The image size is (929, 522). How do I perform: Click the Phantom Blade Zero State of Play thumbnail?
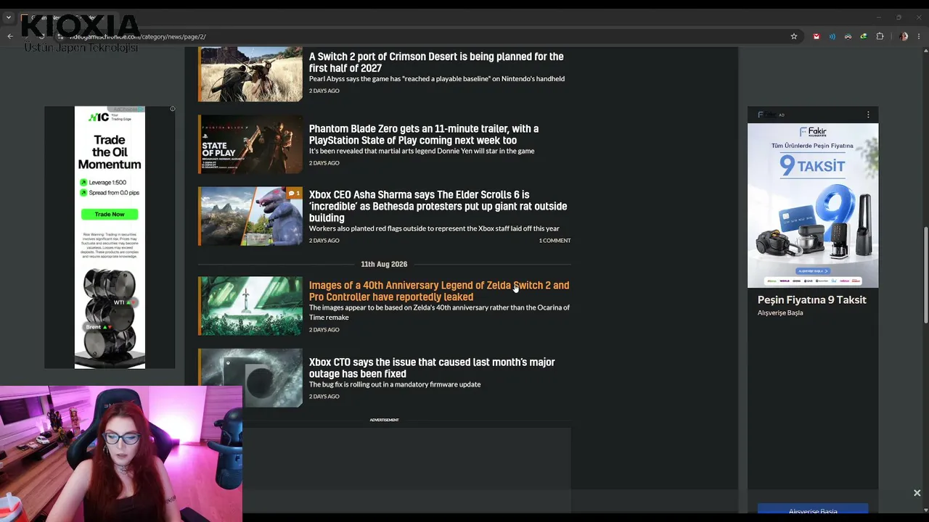[250, 144]
